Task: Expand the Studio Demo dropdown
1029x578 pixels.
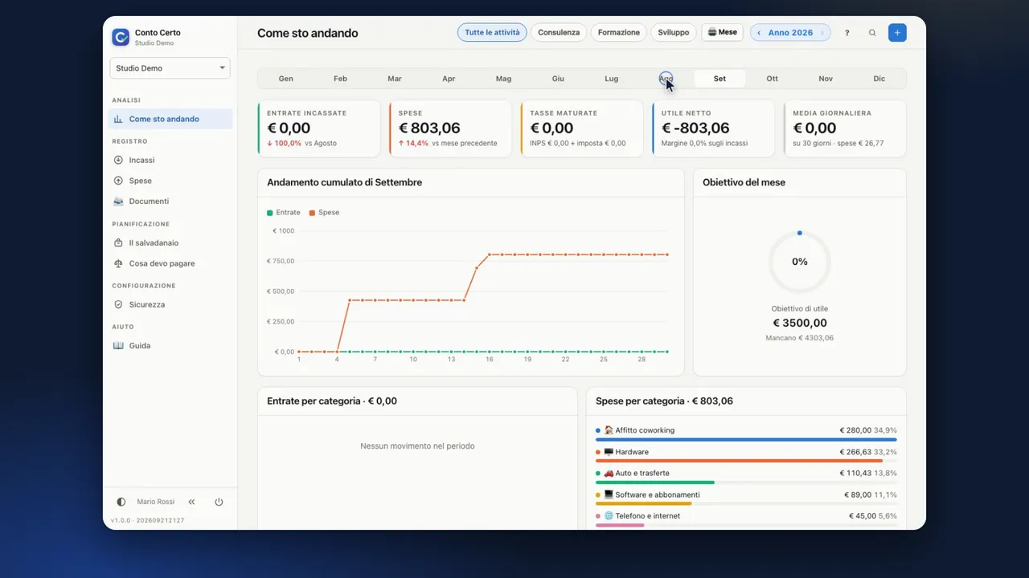Action: point(170,68)
